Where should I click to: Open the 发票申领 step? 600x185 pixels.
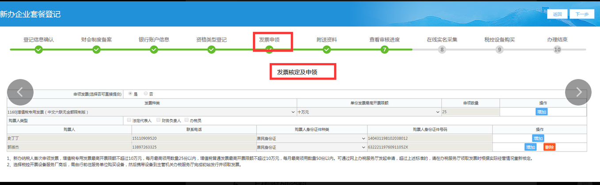[x=269, y=39]
